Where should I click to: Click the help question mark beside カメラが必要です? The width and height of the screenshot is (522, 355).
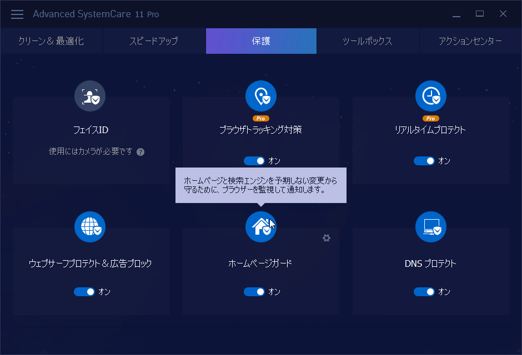(140, 152)
